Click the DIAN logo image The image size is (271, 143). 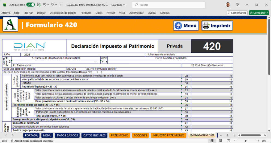click(x=30, y=46)
